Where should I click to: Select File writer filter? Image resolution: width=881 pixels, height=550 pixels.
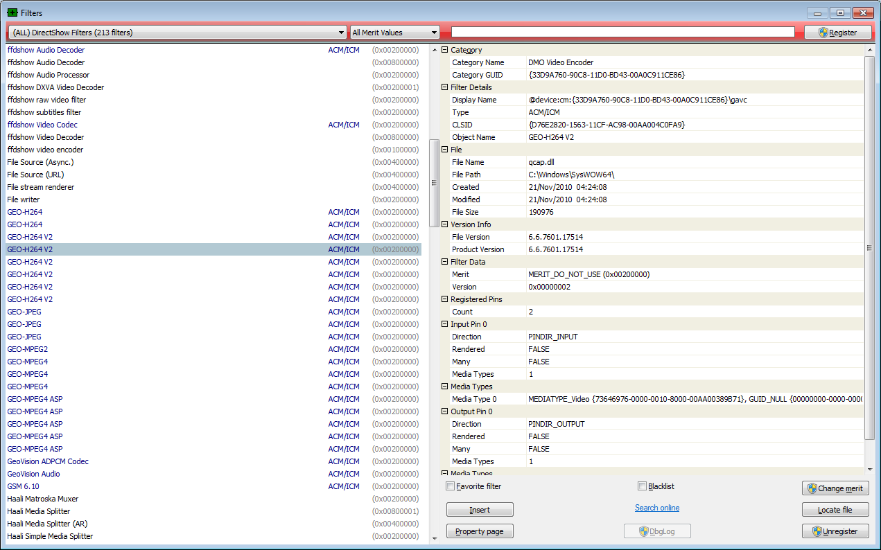click(x=213, y=199)
